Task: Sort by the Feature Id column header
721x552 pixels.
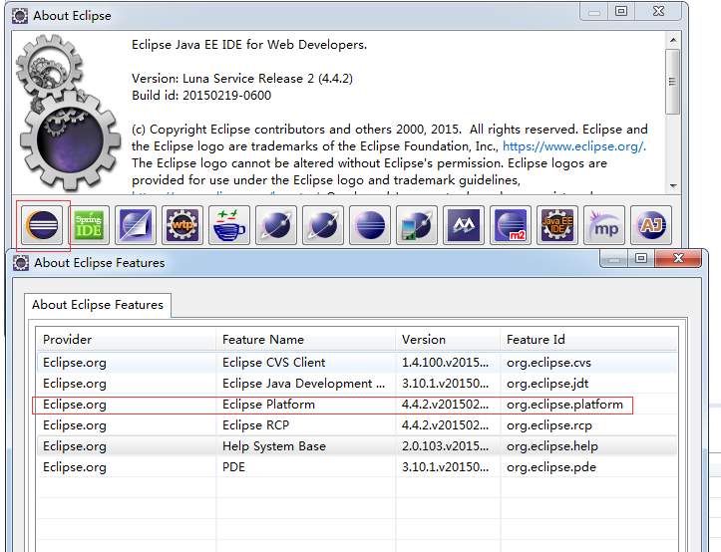Action: coord(589,340)
